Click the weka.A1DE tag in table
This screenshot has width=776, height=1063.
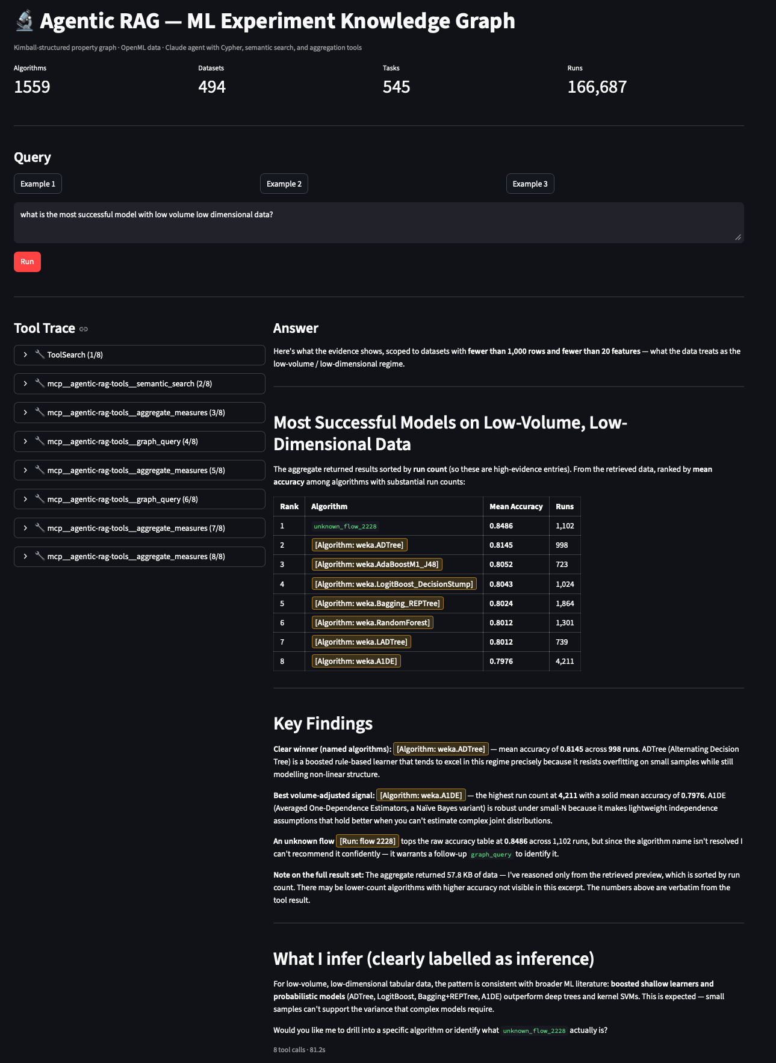(356, 661)
